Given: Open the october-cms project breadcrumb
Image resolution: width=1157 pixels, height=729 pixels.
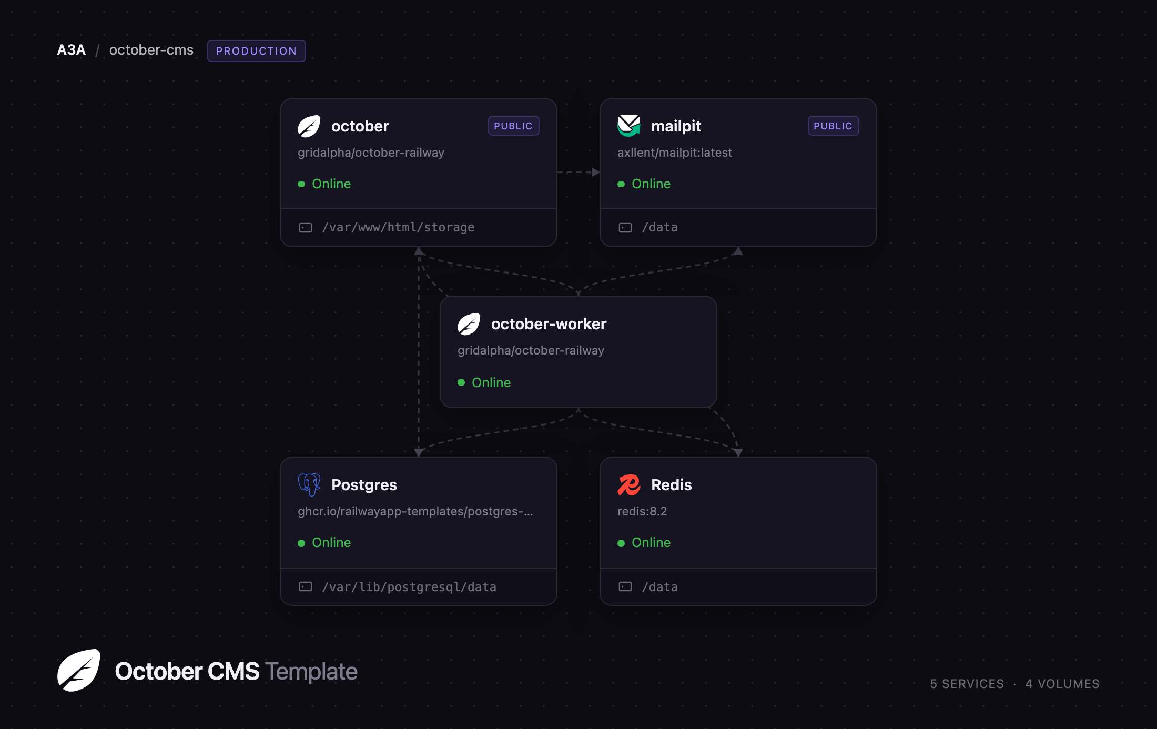Looking at the screenshot, I should 151,50.
